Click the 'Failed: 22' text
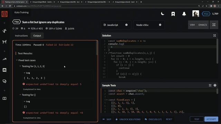The height and width of the screenshot is (124, 221). (51, 45)
